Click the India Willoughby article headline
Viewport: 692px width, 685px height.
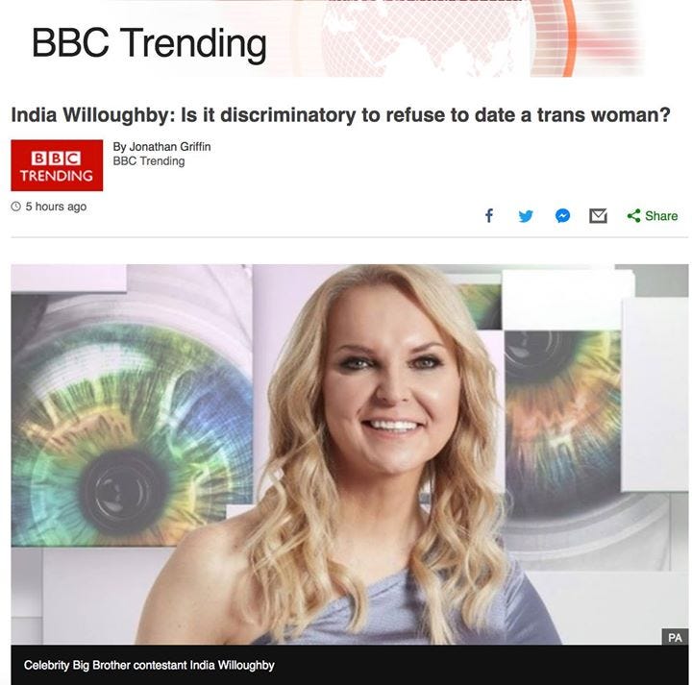point(340,114)
